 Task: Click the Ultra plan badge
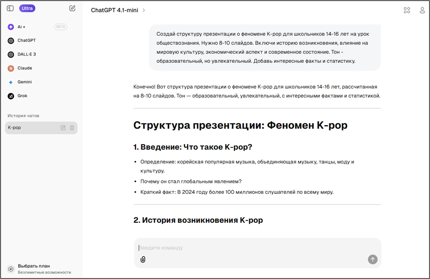coord(27,8)
